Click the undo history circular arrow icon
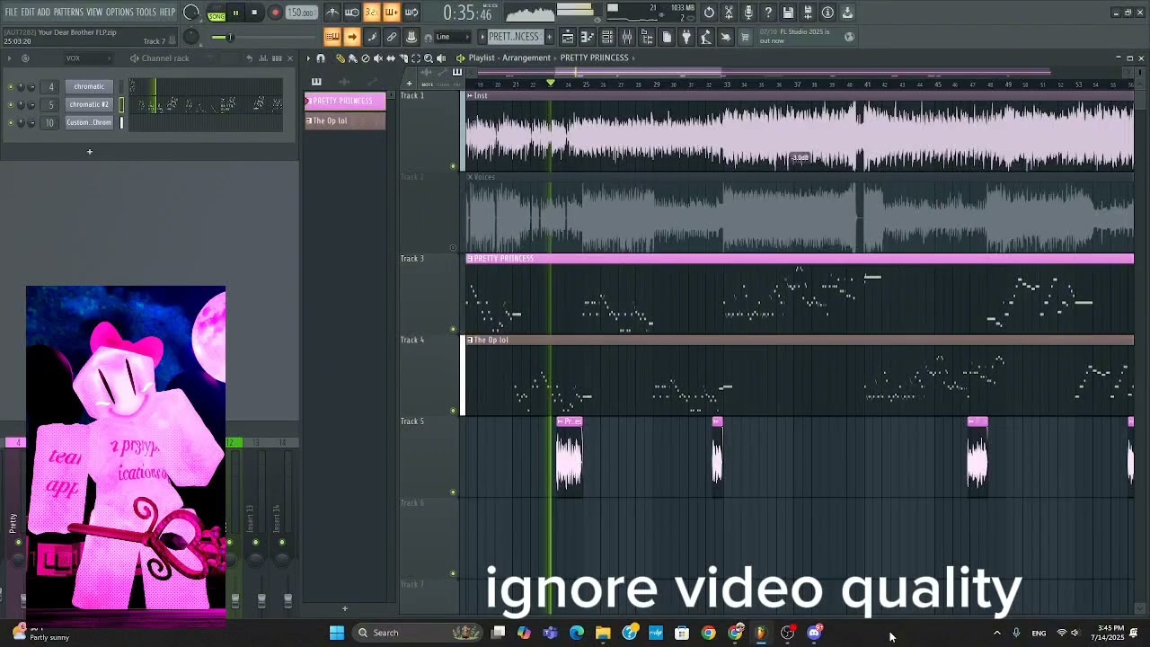This screenshot has height=647, width=1150. [709, 13]
